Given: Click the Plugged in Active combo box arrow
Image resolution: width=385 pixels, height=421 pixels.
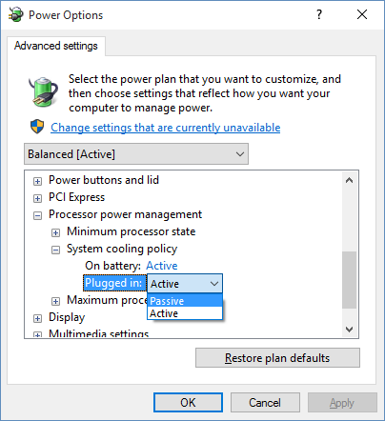Looking at the screenshot, I should [214, 284].
